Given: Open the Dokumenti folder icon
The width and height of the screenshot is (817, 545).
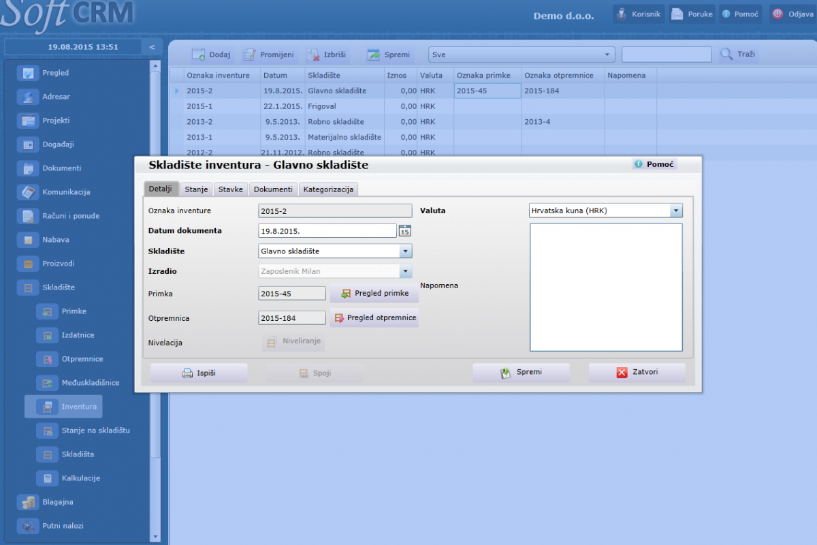Looking at the screenshot, I should (x=28, y=168).
